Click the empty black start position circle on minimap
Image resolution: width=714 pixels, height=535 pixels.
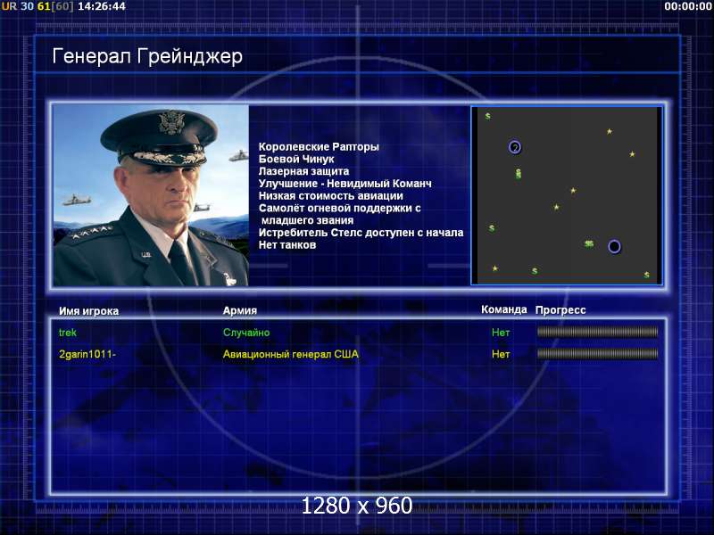click(614, 246)
